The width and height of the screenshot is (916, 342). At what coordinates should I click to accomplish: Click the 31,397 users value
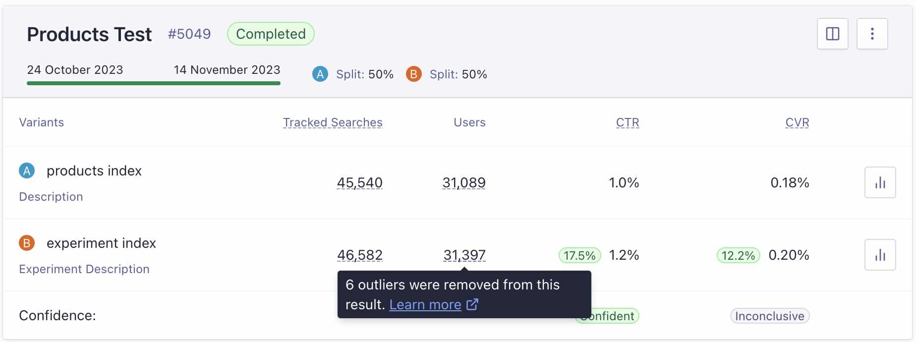[x=464, y=255]
